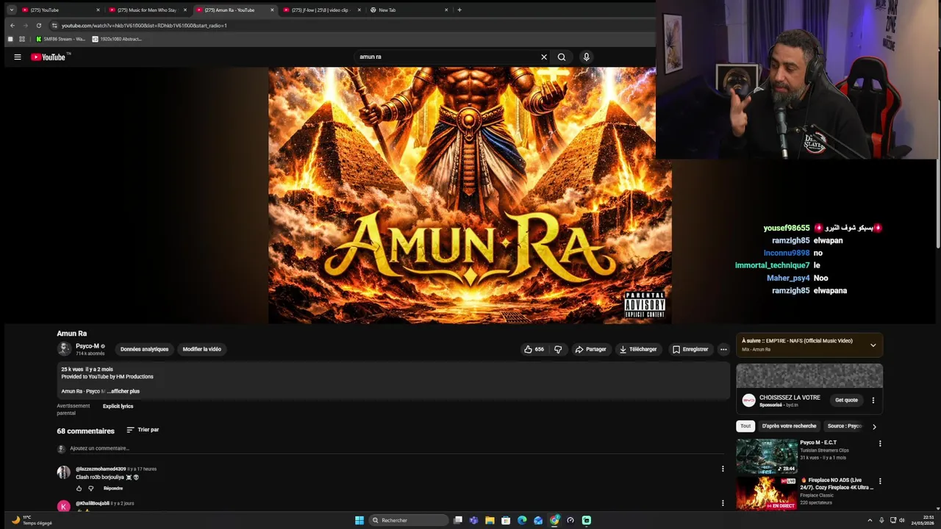This screenshot has height=529, width=941.
Task: Run search with the magnifier button
Action: [562, 57]
